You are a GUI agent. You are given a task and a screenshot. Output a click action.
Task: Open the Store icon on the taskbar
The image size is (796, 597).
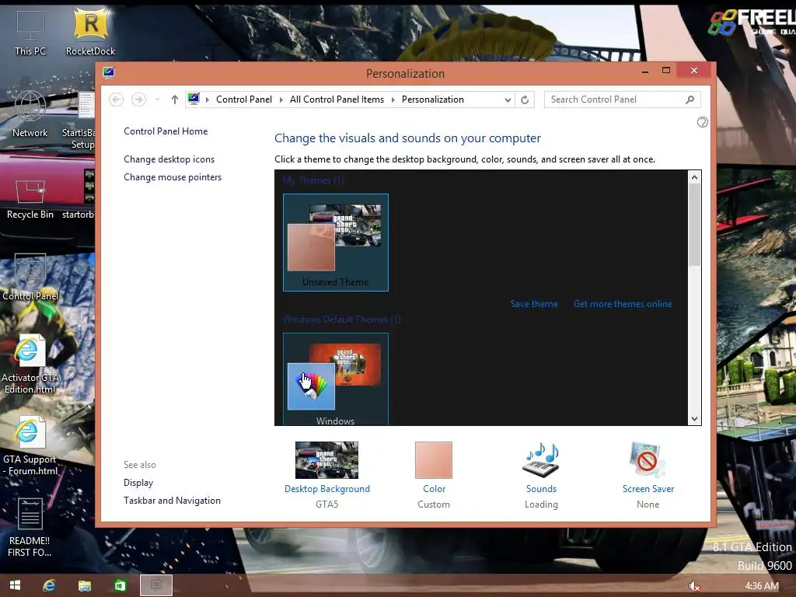[120, 585]
